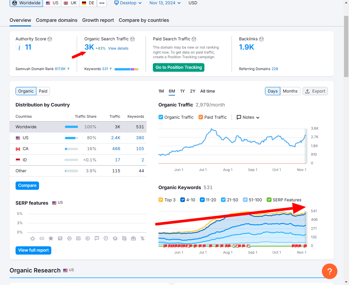Click the Organic Search Traffic globe icon
Image resolution: width=349 pixels, height=285 pixels.
132,39
